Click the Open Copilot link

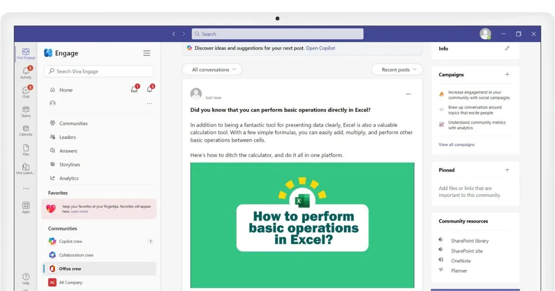tap(321, 48)
